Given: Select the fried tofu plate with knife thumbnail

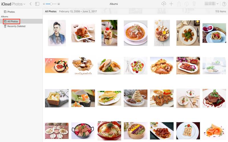Looking at the screenshot, I should coord(188,33).
